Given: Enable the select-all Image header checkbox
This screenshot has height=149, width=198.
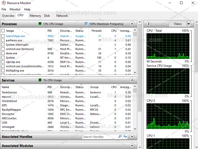Looking at the screenshot, I should coord(3,31).
